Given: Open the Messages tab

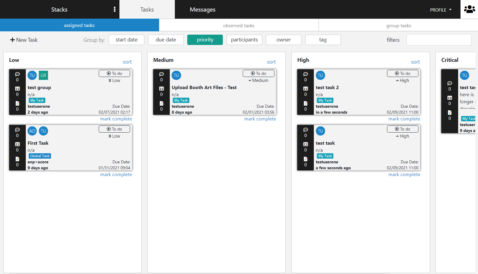Looking at the screenshot, I should click(x=202, y=9).
